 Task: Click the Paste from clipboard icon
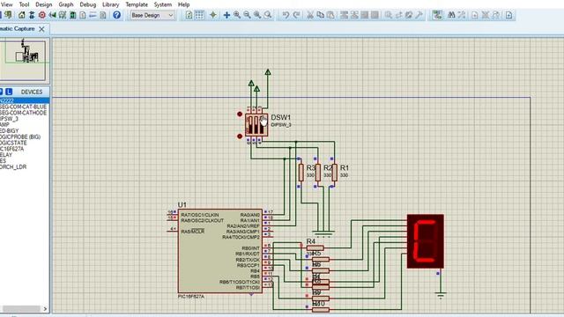330,15
